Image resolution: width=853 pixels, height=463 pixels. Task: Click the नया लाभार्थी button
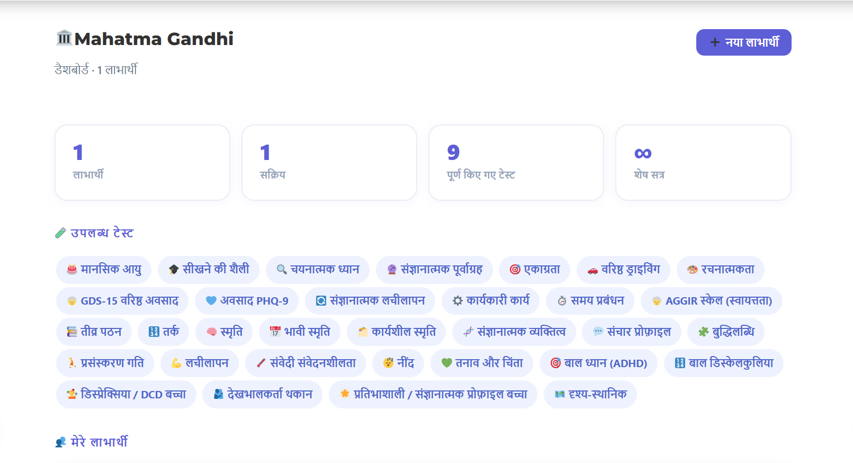743,42
